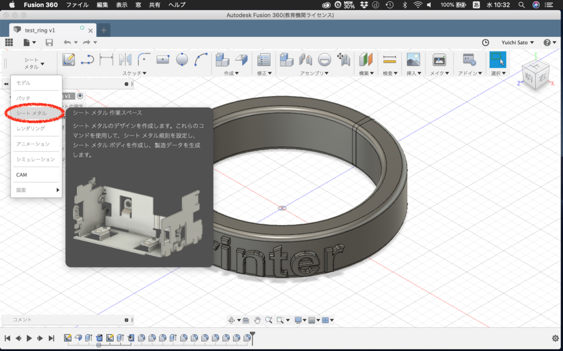
Task: Open the 検査 dropdown
Action: (390, 73)
